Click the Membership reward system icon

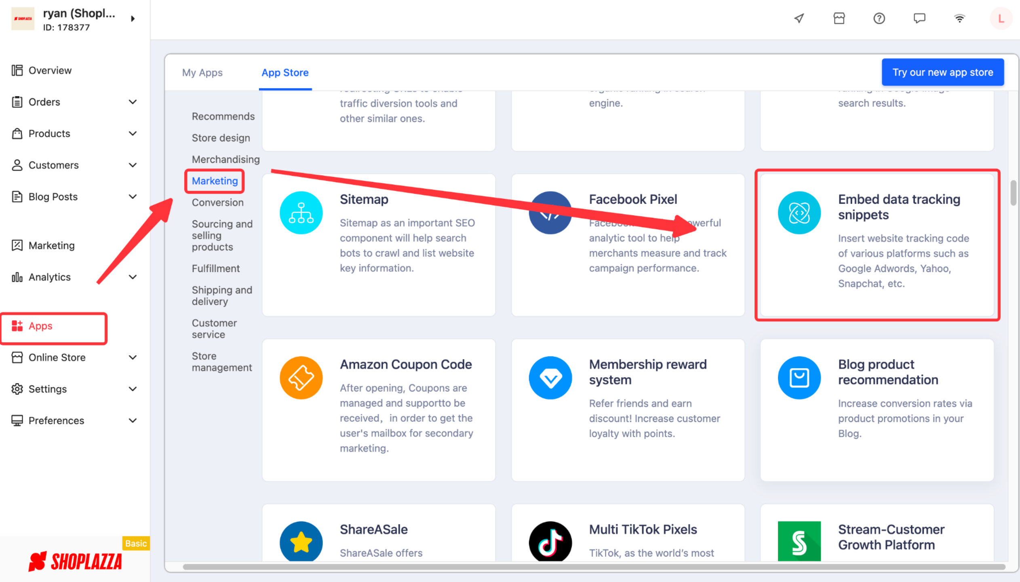pos(550,377)
